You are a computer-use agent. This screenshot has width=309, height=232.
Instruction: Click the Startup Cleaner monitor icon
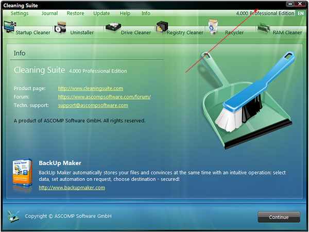coord(9,27)
